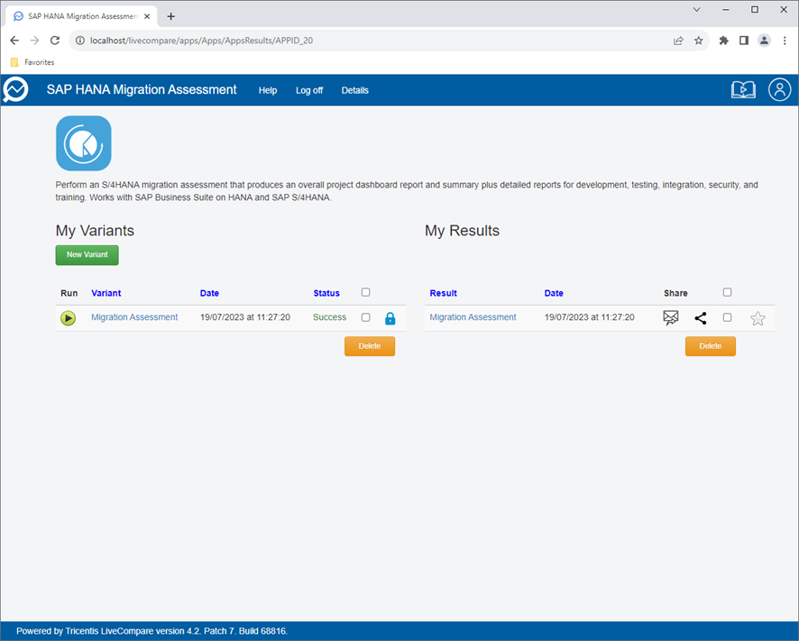This screenshot has width=799, height=641.
Task: Open the Migration Assessment variant link
Action: point(134,317)
